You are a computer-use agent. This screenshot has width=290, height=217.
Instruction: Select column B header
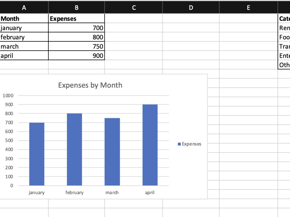click(76, 8)
